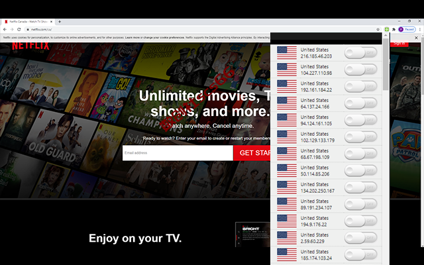Select the flag beside 102.129.133.179
424x265 pixels.
pos(287,137)
